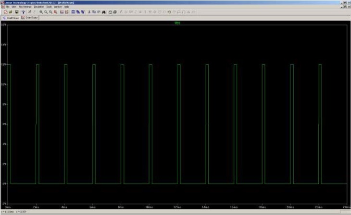Click the Find binoculars icon
This screenshot has width=351, height=215.
tap(104, 12)
